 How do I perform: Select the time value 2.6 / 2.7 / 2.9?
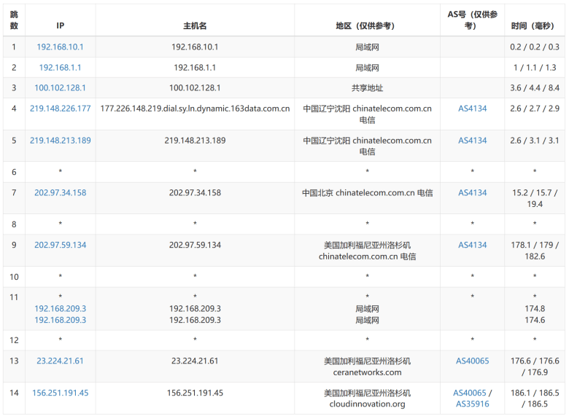click(535, 109)
